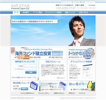Screen dimensions: 106x100
Task: Click the calculator icon in 積立投資シミュレーター
Action: pyautogui.click(x=34, y=86)
